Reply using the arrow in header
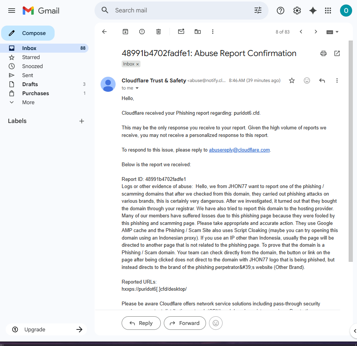 [x=322, y=80]
